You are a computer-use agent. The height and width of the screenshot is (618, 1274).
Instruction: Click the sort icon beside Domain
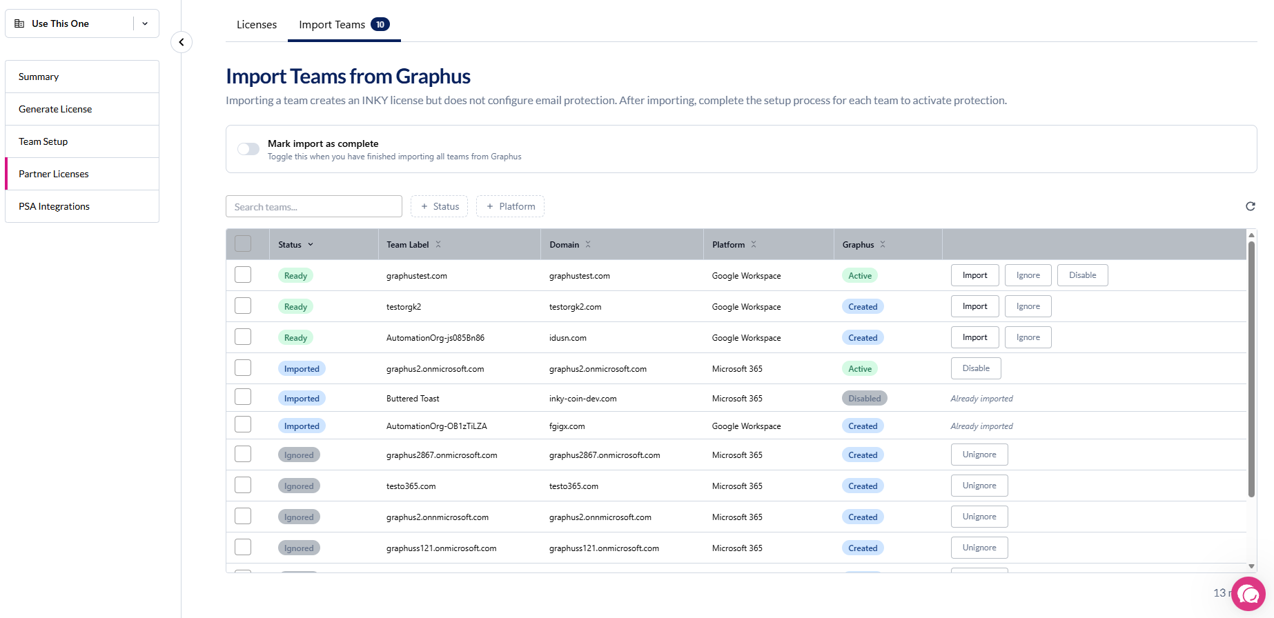tap(588, 245)
